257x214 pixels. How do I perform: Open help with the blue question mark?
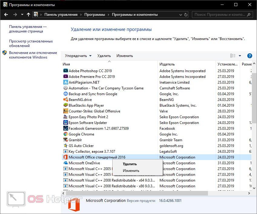tap(249, 56)
